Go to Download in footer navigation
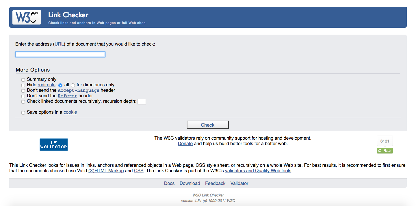 click(x=190, y=183)
